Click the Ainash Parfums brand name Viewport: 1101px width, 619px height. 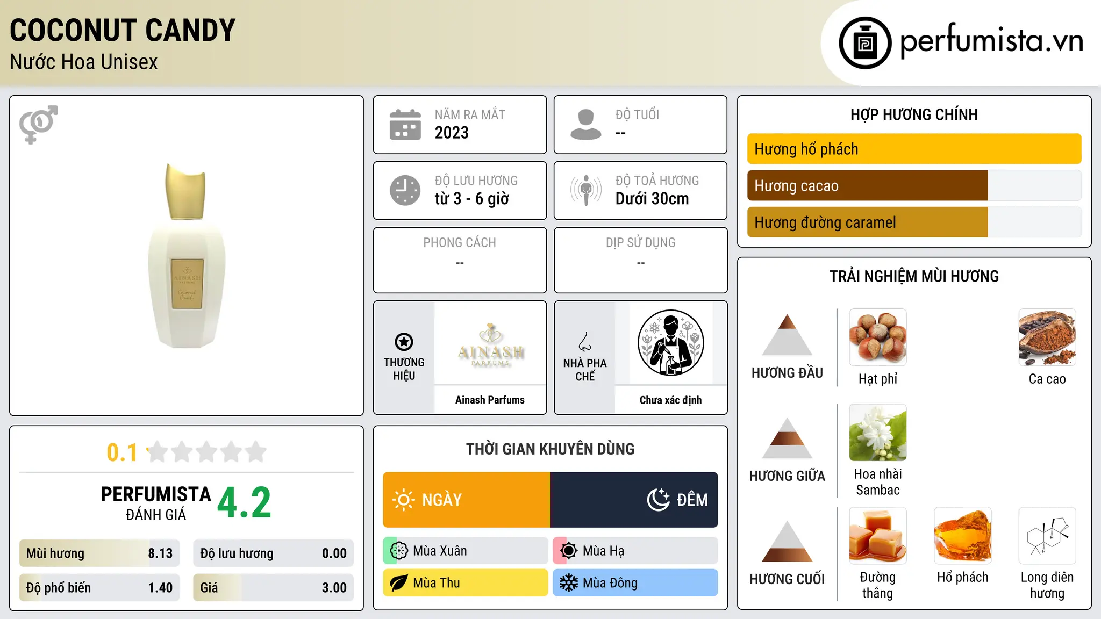tap(490, 400)
